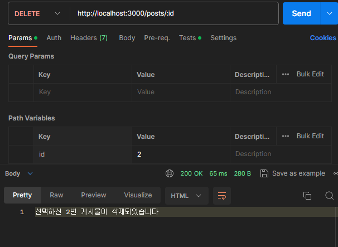Click response line 1 Korean text
The height and width of the screenshot is (247, 338).
97,212
